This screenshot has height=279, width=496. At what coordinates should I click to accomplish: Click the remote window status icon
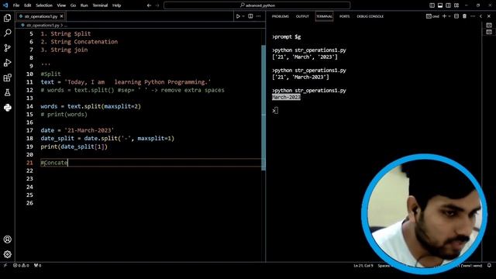5,265
